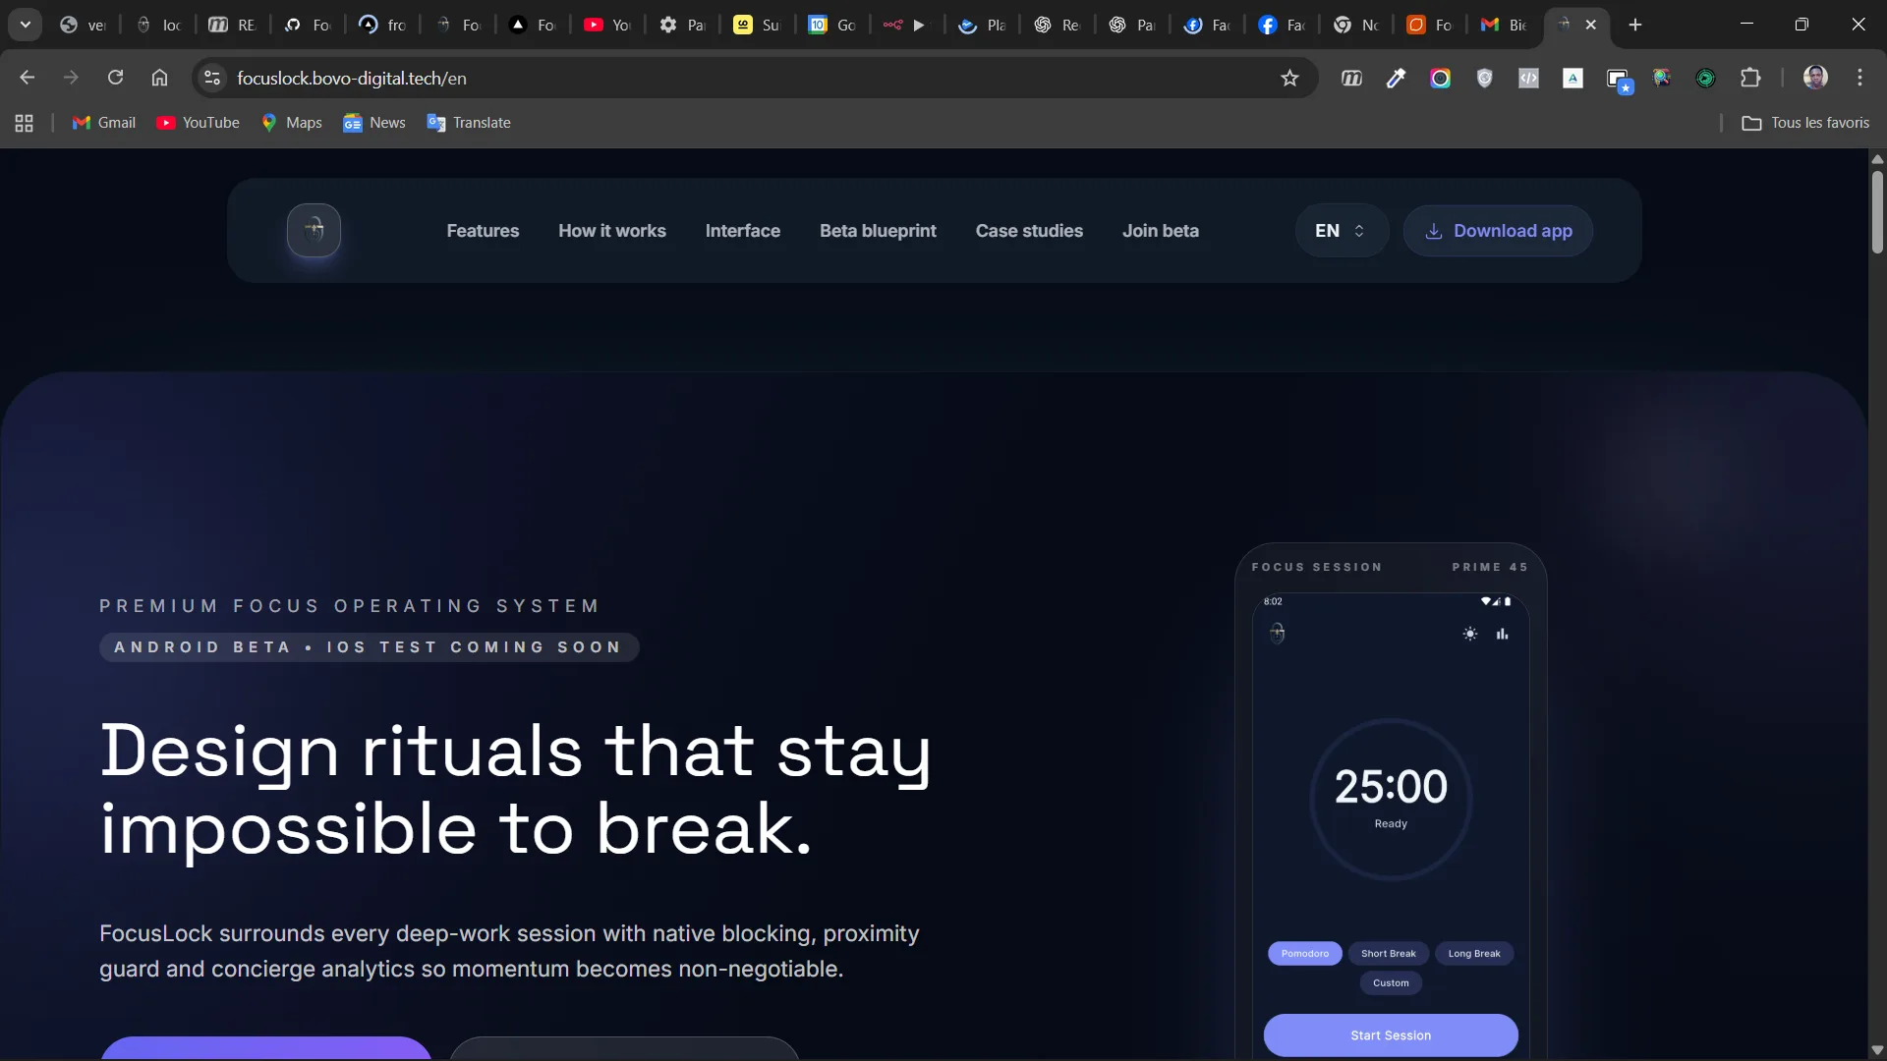Viewport: 1887px width, 1061px height.
Task: Click the page vertical scrollbar thumb
Action: click(x=1877, y=211)
